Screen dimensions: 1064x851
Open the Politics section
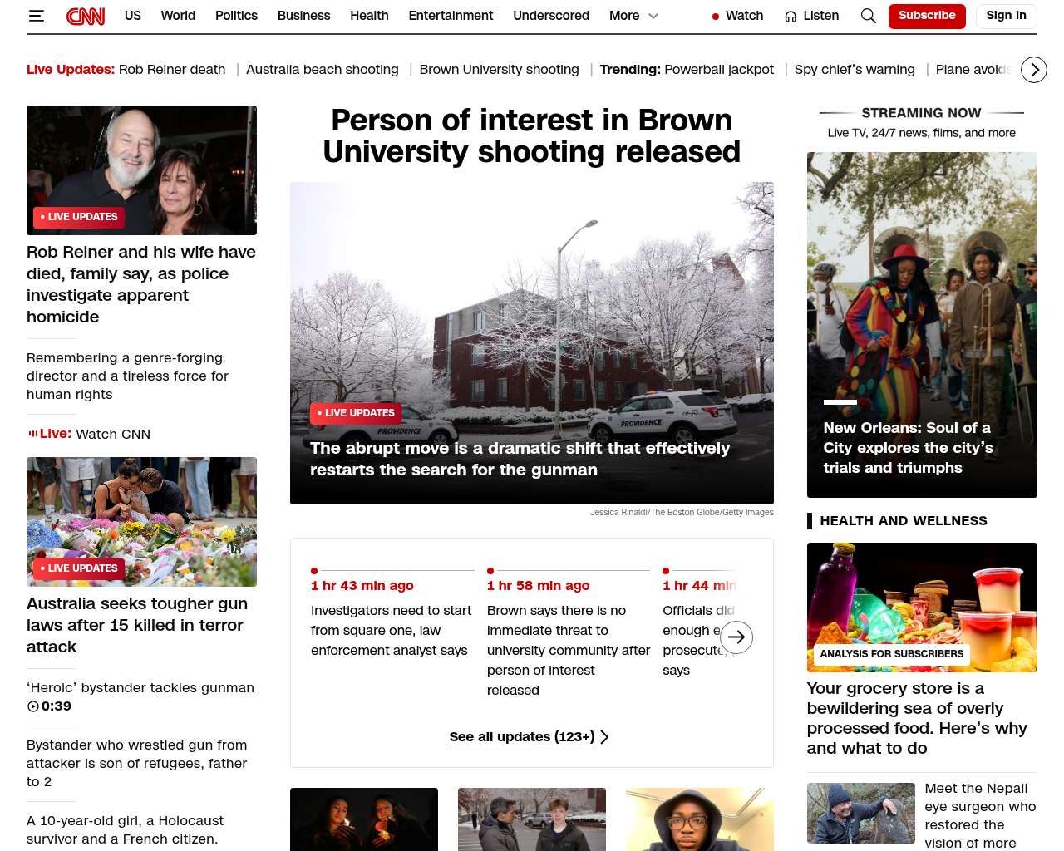[x=236, y=16]
